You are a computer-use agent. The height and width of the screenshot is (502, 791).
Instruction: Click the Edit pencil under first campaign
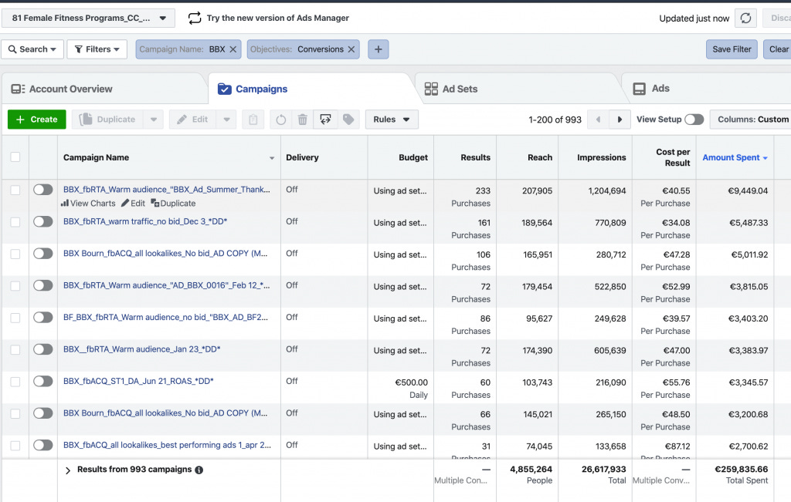pos(133,204)
